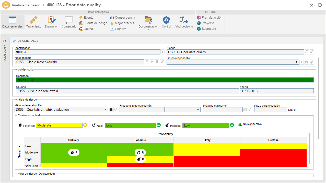
Task: Click the yellow Potencial Moderate field
Action: click(59, 125)
